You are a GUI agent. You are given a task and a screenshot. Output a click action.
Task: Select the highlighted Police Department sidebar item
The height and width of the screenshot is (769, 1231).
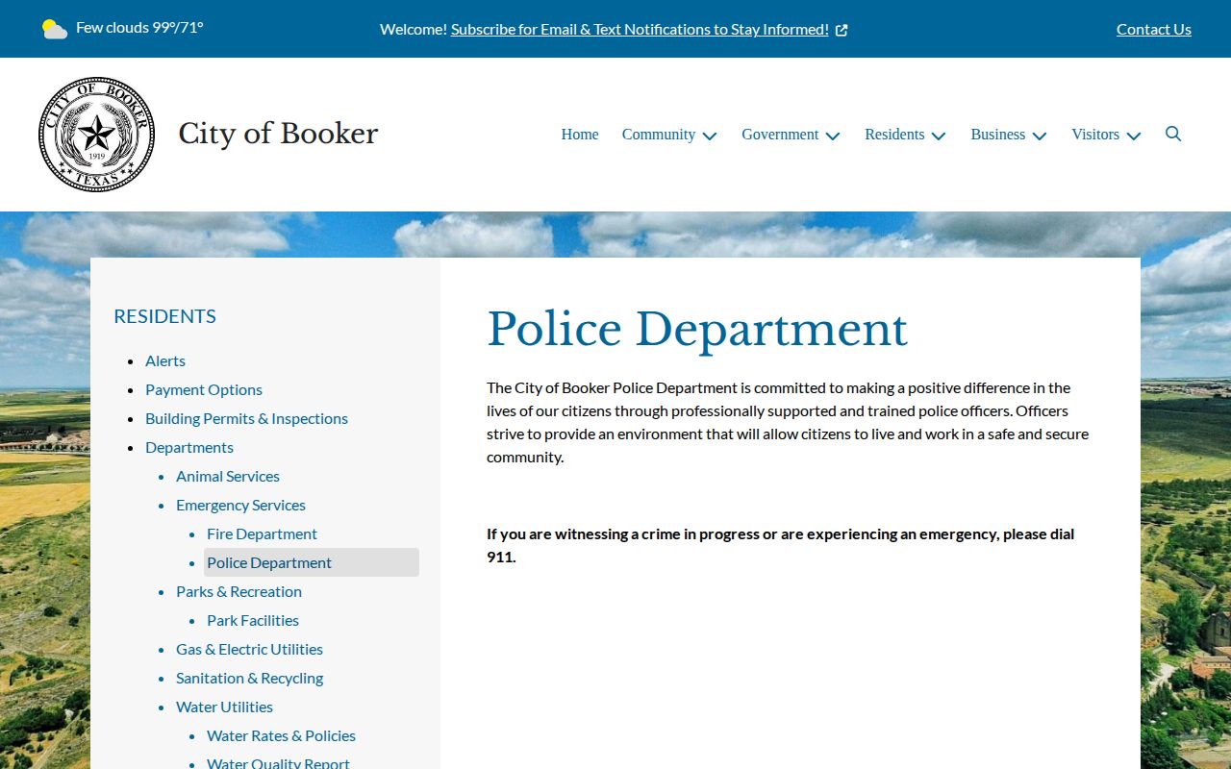point(312,562)
